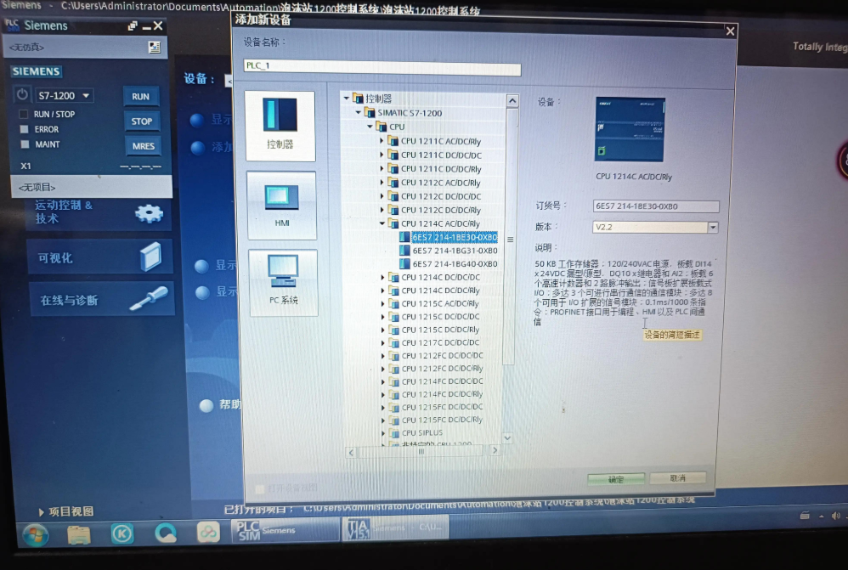The height and width of the screenshot is (570, 848).
Task: Select order number 6ES7 214-1BG31-0XB0
Action: [x=455, y=251]
